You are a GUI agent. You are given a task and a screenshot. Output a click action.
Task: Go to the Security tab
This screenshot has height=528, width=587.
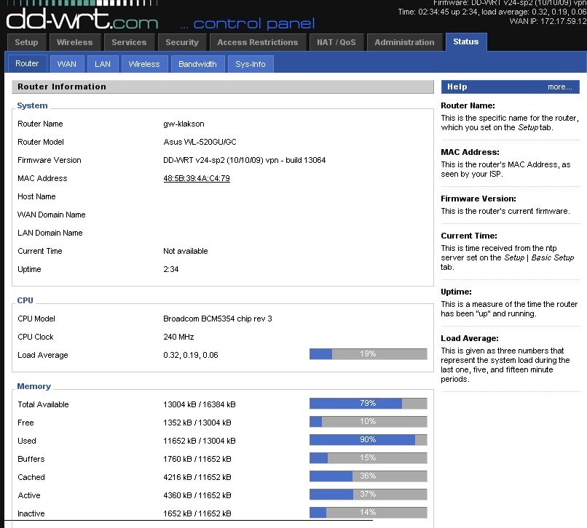tap(182, 42)
